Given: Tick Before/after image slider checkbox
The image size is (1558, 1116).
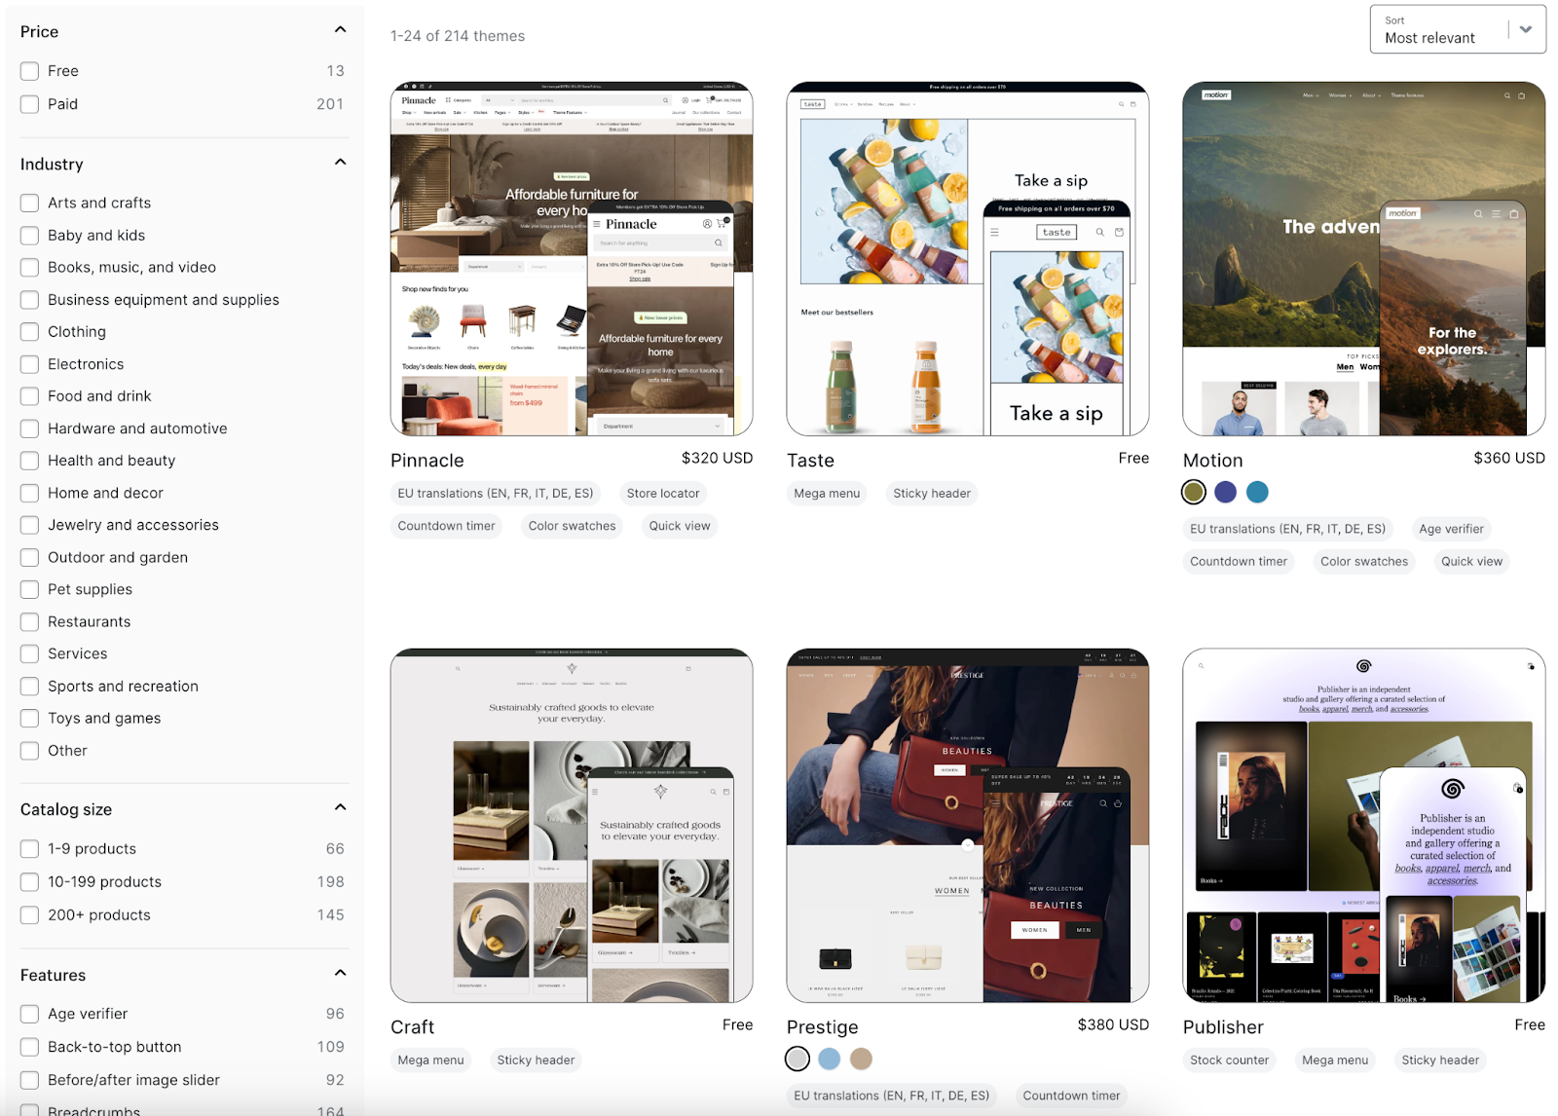Looking at the screenshot, I should pyautogui.click(x=29, y=1080).
